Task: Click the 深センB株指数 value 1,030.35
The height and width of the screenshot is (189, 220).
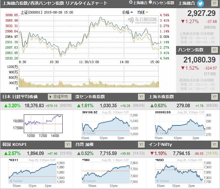Action: (x=108, y=106)
